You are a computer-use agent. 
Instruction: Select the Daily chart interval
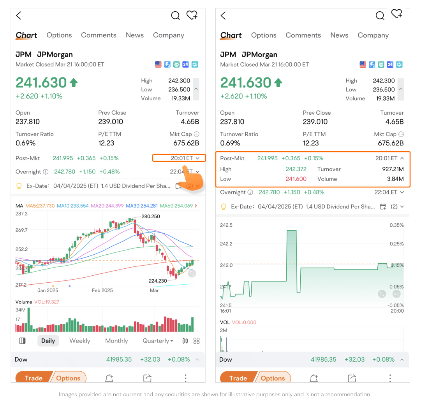point(48,341)
